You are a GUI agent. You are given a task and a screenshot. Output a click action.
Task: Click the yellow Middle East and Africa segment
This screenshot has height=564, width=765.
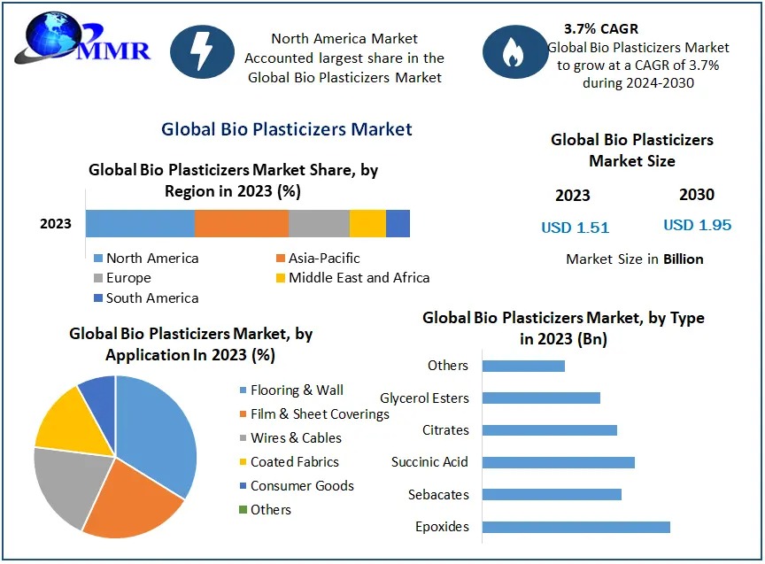click(367, 224)
